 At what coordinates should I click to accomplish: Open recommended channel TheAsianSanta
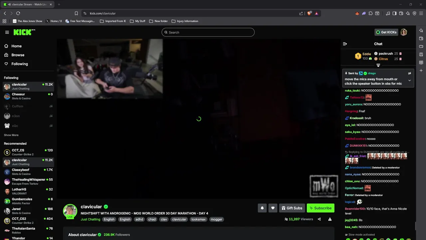(x=28, y=230)
